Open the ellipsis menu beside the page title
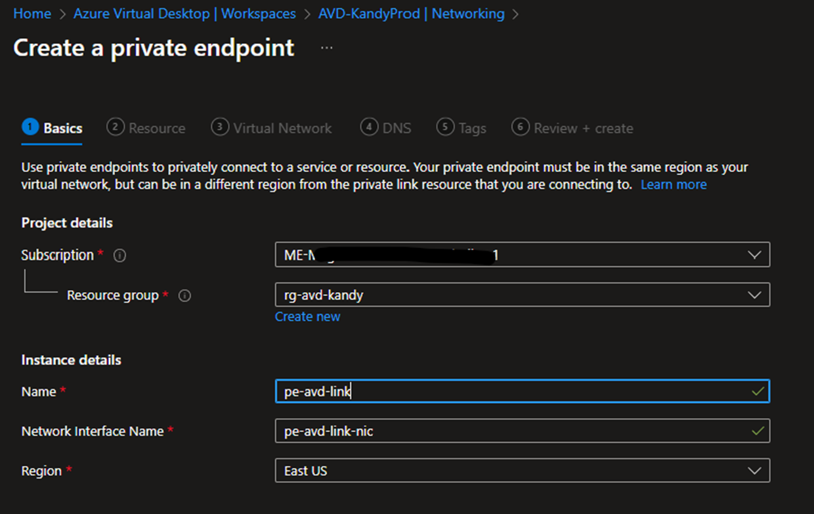This screenshot has width=814, height=514. 326,48
